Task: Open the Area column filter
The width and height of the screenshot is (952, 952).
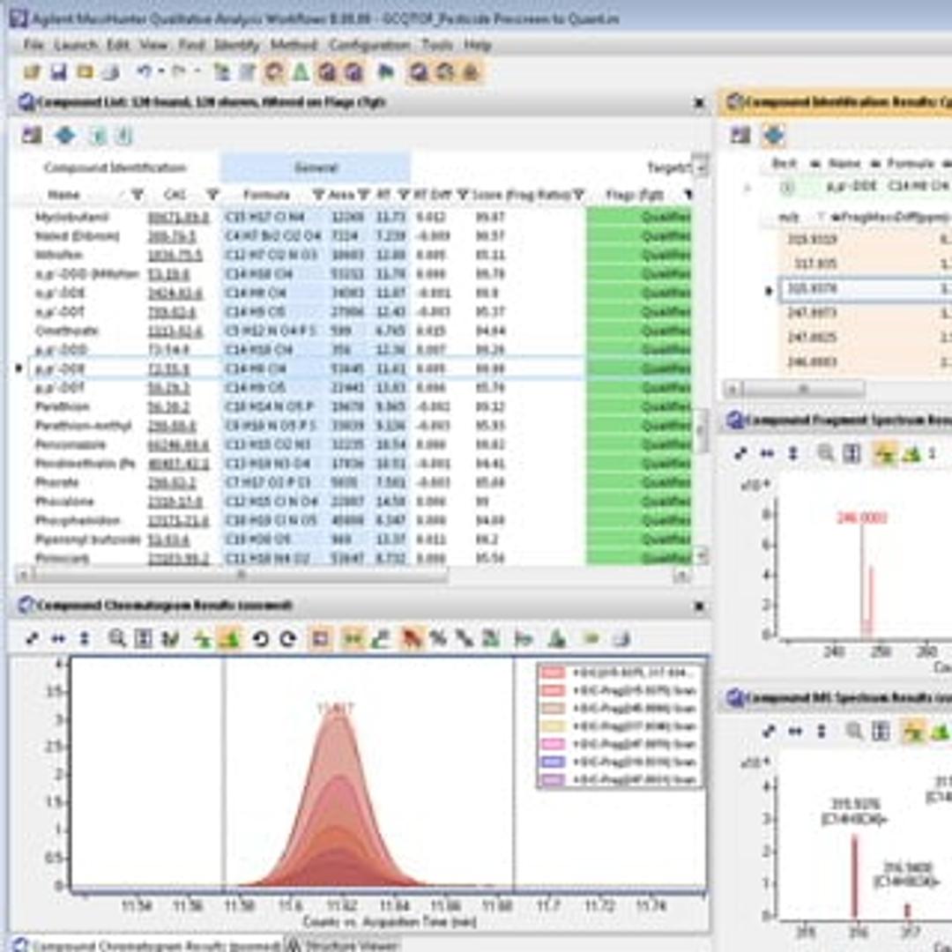Action: click(x=363, y=195)
